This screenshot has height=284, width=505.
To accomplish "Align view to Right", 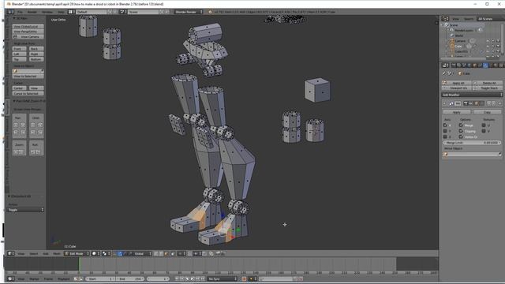I will (x=36, y=54).
